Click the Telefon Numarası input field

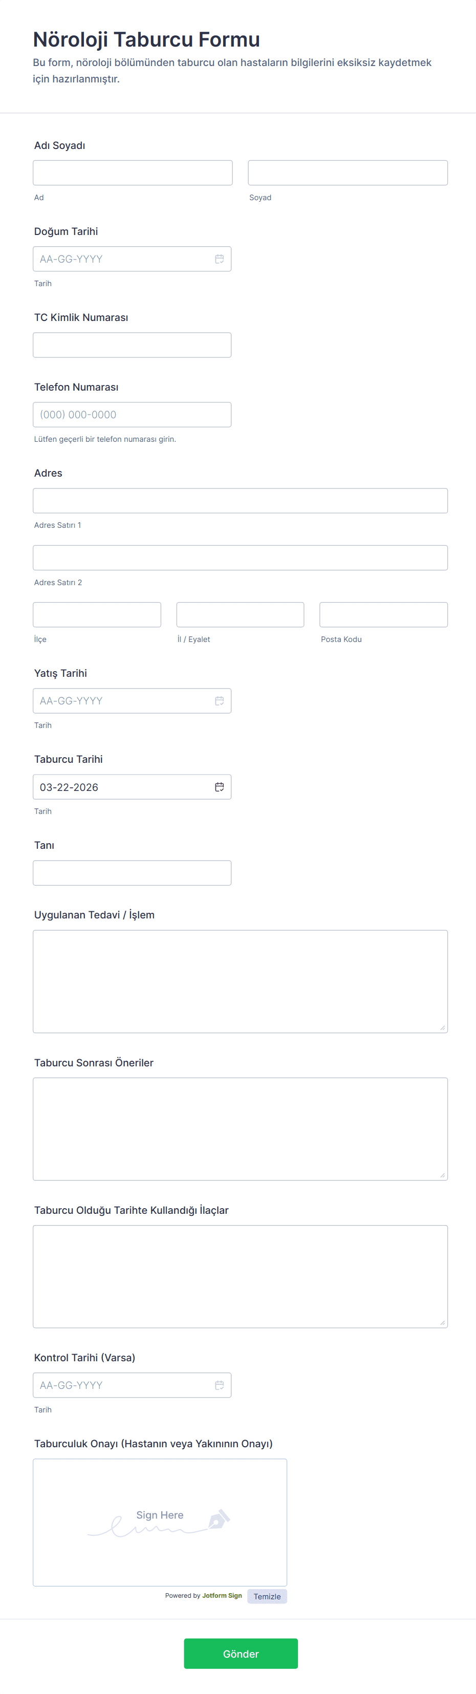click(x=132, y=415)
